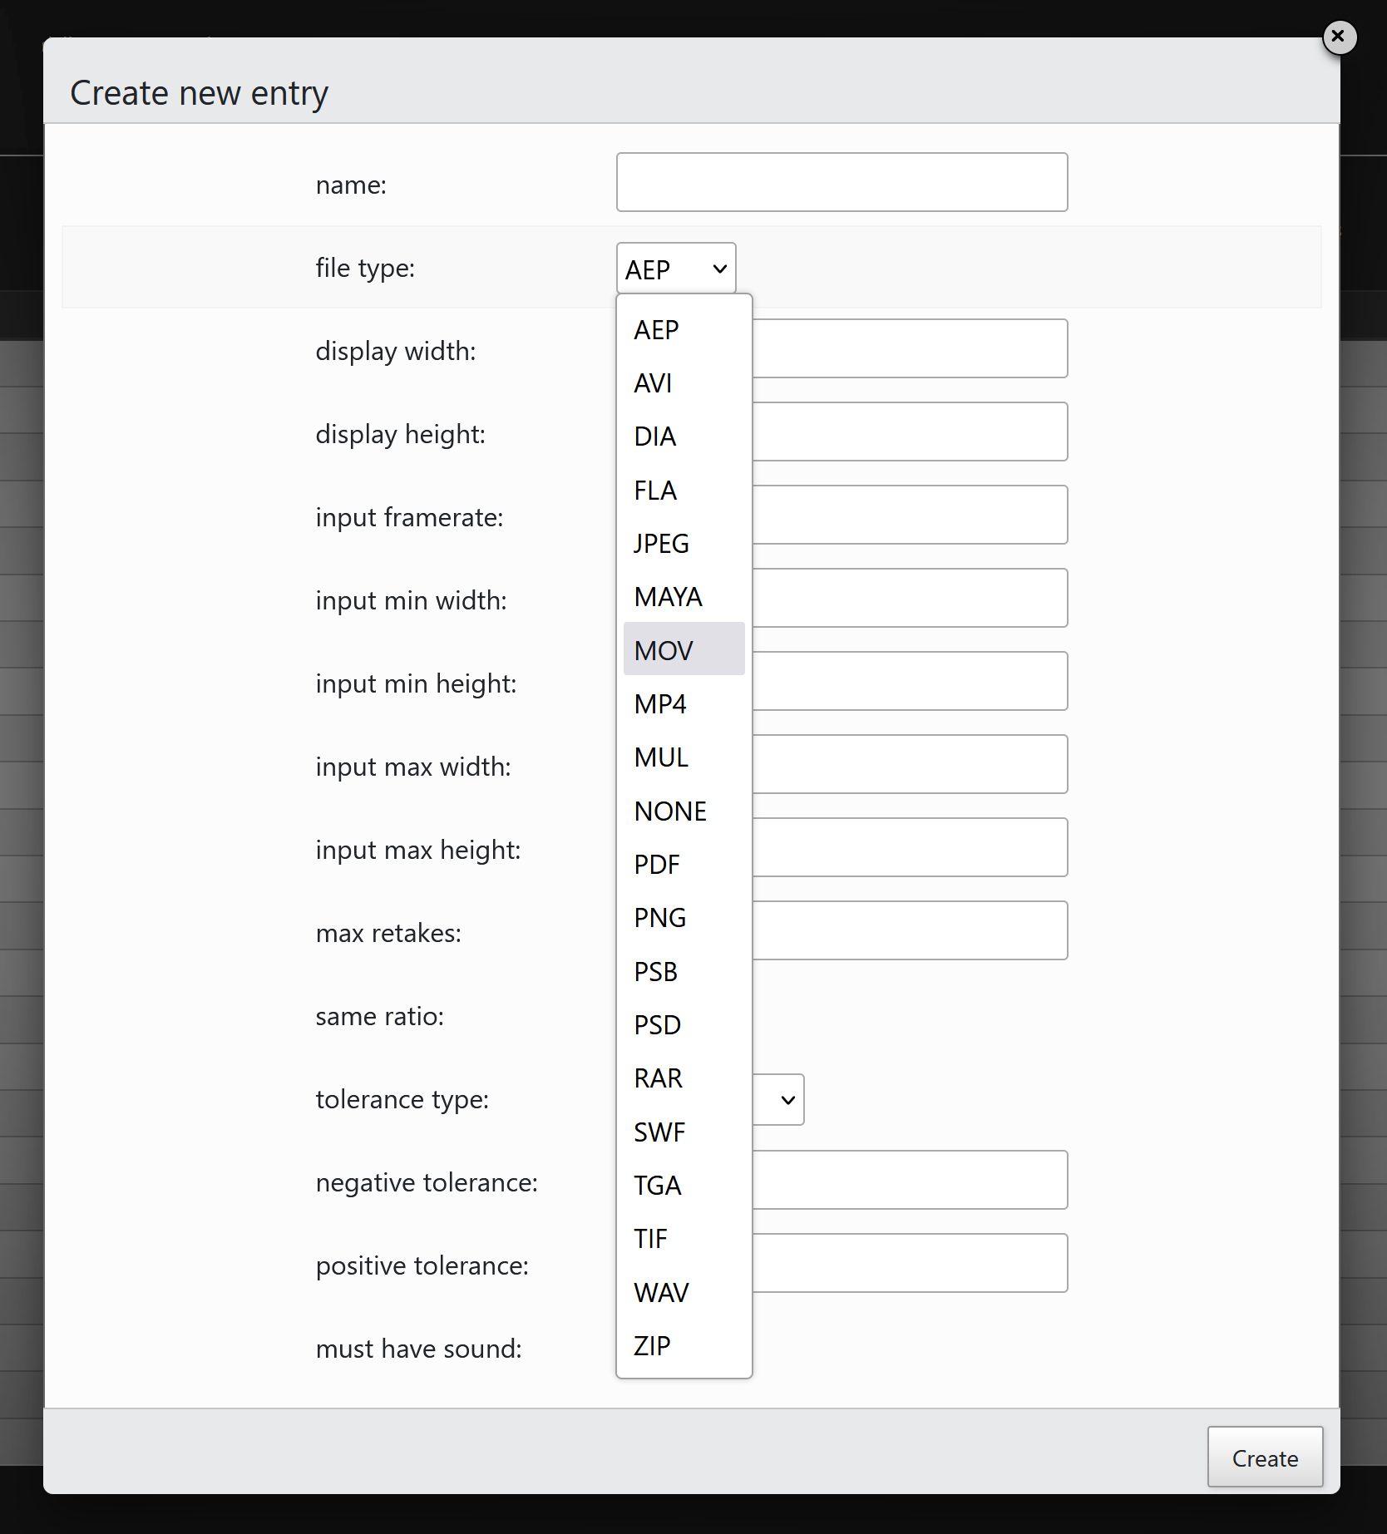
Task: Click the display width input field
Action: point(910,348)
